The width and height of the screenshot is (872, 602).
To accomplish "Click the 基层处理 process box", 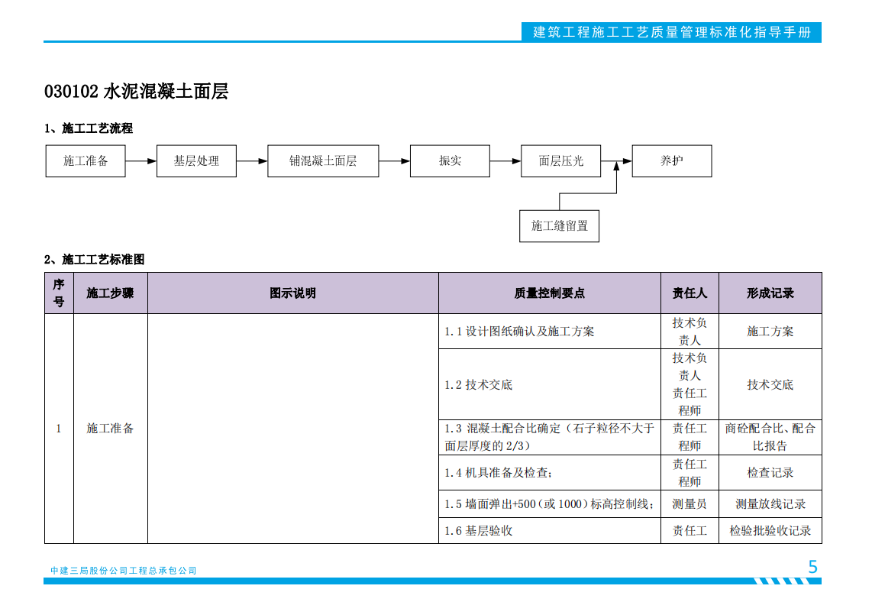I will tap(196, 161).
